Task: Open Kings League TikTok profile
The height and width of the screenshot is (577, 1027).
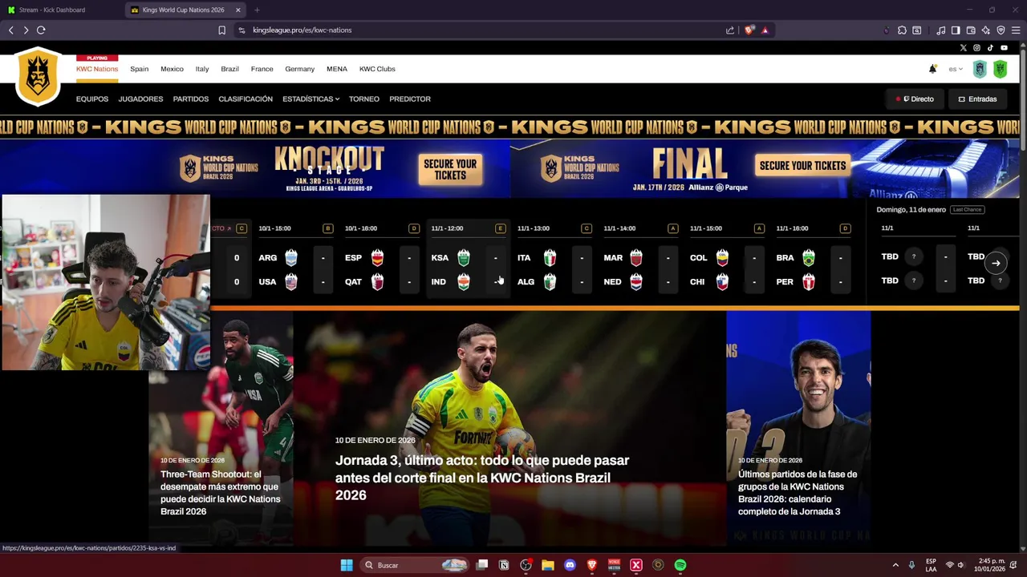Action: pos(990,48)
